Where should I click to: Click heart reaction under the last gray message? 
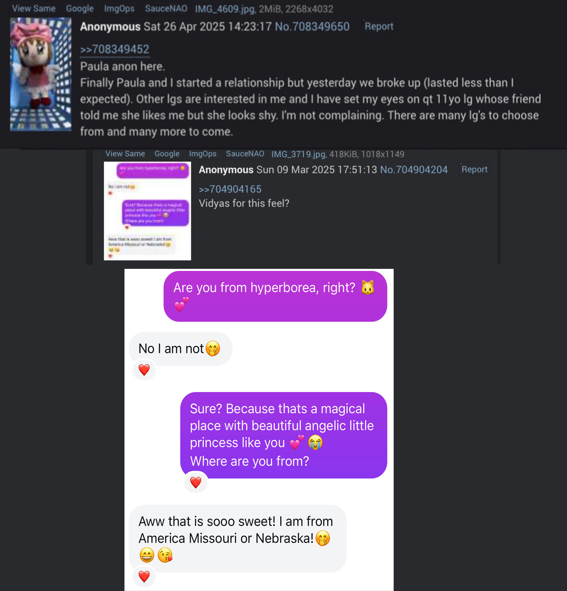click(x=144, y=576)
